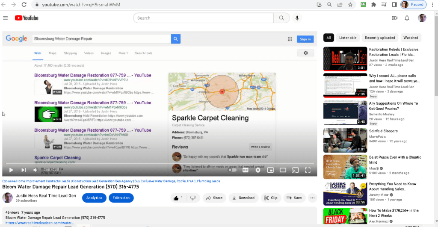The image size is (438, 227).
Task: Dislike the video thumbs down
Action: coord(193,198)
